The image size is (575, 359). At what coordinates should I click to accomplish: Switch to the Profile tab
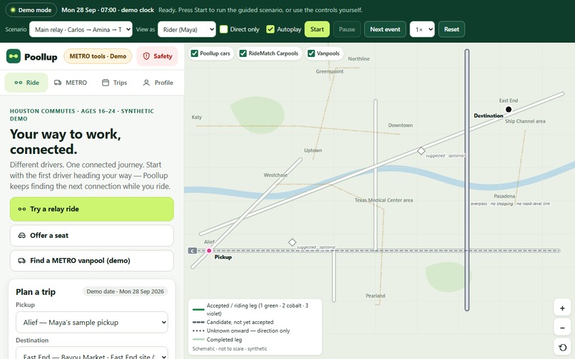(x=158, y=83)
